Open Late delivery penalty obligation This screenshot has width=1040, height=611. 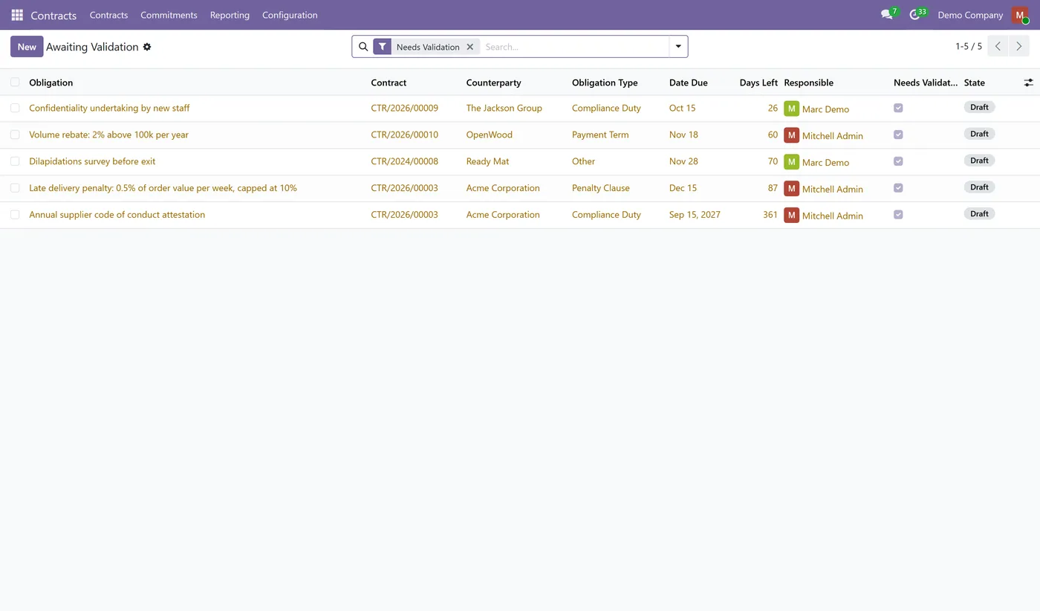[x=163, y=188]
